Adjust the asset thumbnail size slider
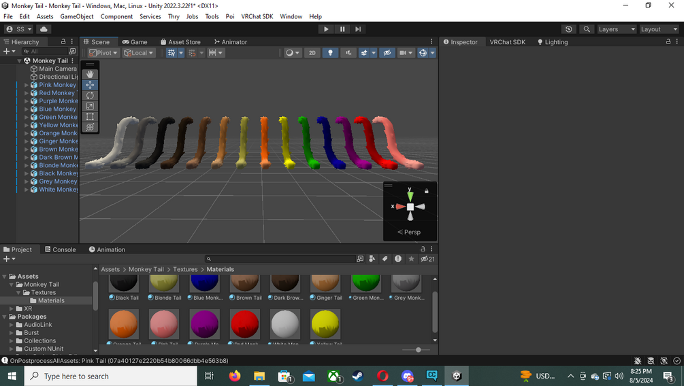 418,350
